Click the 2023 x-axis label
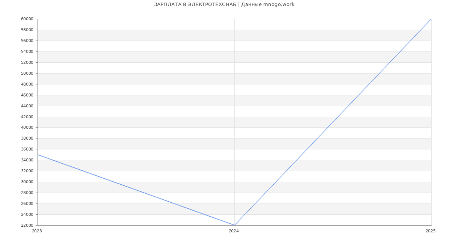The height and width of the screenshot is (244, 450). (x=37, y=231)
